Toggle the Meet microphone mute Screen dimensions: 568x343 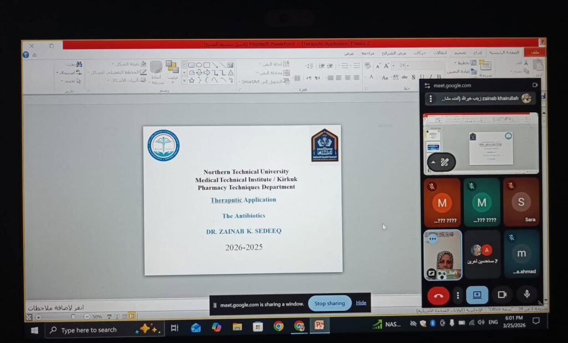click(527, 294)
